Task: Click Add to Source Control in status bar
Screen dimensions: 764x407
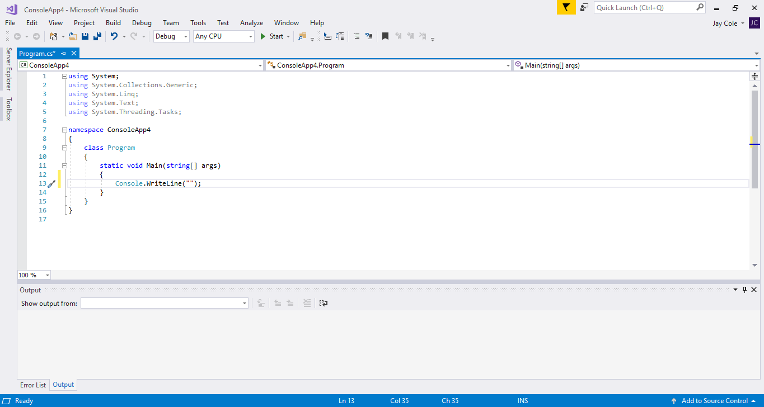Action: (714, 401)
